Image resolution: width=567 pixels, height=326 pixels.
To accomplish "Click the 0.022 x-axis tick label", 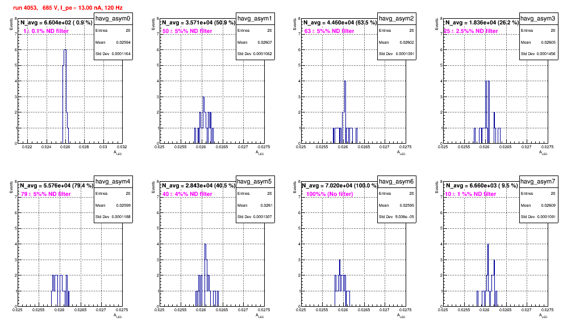I will (27, 147).
